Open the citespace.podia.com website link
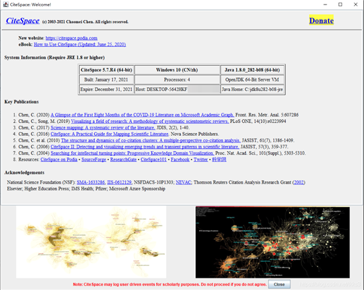The width and height of the screenshot is (364, 290). click(72, 38)
